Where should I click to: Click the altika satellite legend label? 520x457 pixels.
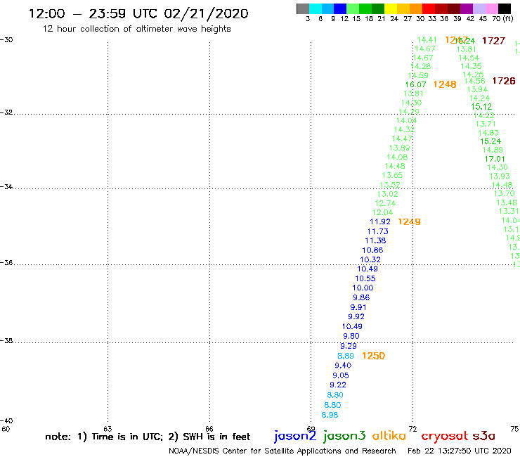click(x=389, y=435)
